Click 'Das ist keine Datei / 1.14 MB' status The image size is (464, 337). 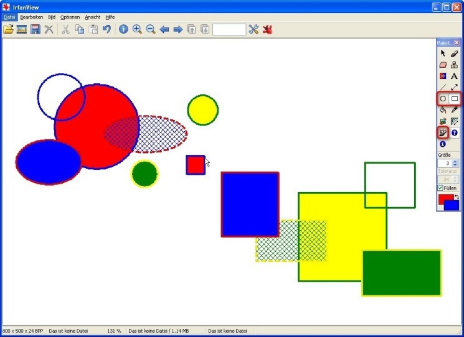159,331
